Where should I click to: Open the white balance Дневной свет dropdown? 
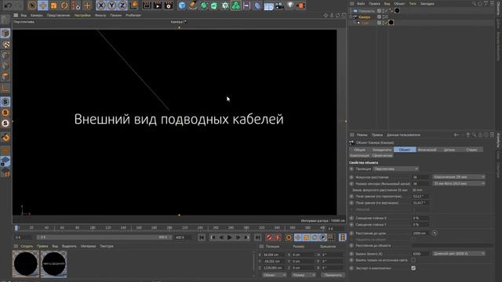(458, 254)
